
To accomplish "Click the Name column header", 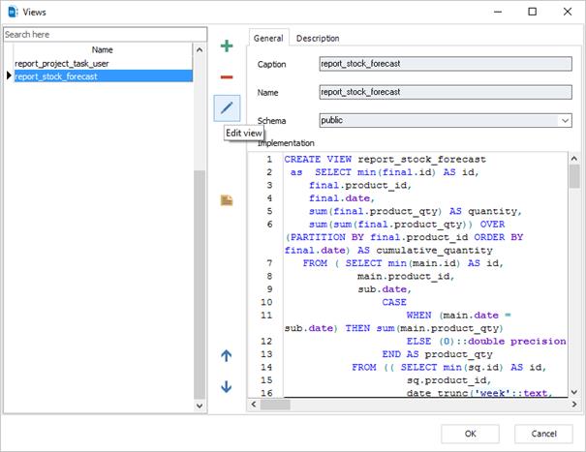I will (103, 49).
